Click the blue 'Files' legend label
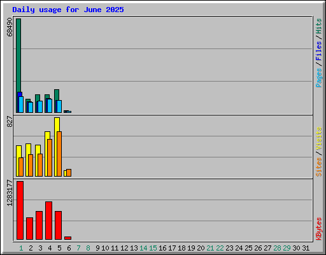This screenshot has height=255, width=326. tap(318, 51)
